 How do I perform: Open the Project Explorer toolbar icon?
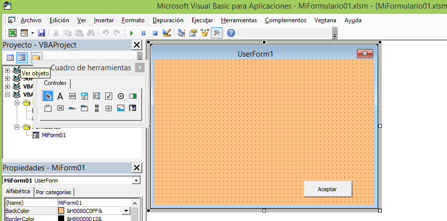(182, 33)
